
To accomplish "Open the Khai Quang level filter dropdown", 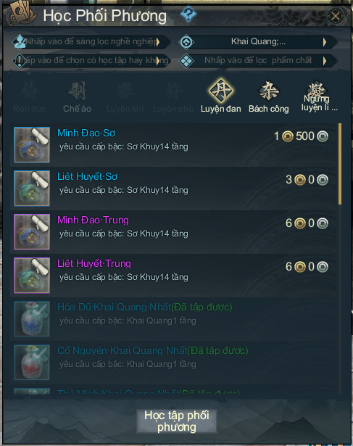I will [x=258, y=42].
